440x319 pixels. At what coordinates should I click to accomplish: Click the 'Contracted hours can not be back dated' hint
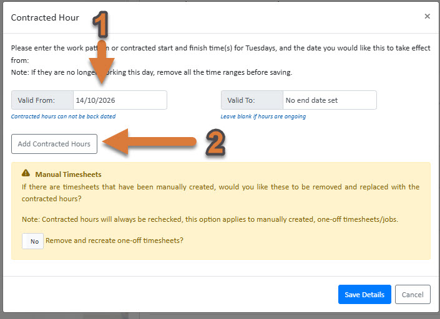tap(63, 117)
